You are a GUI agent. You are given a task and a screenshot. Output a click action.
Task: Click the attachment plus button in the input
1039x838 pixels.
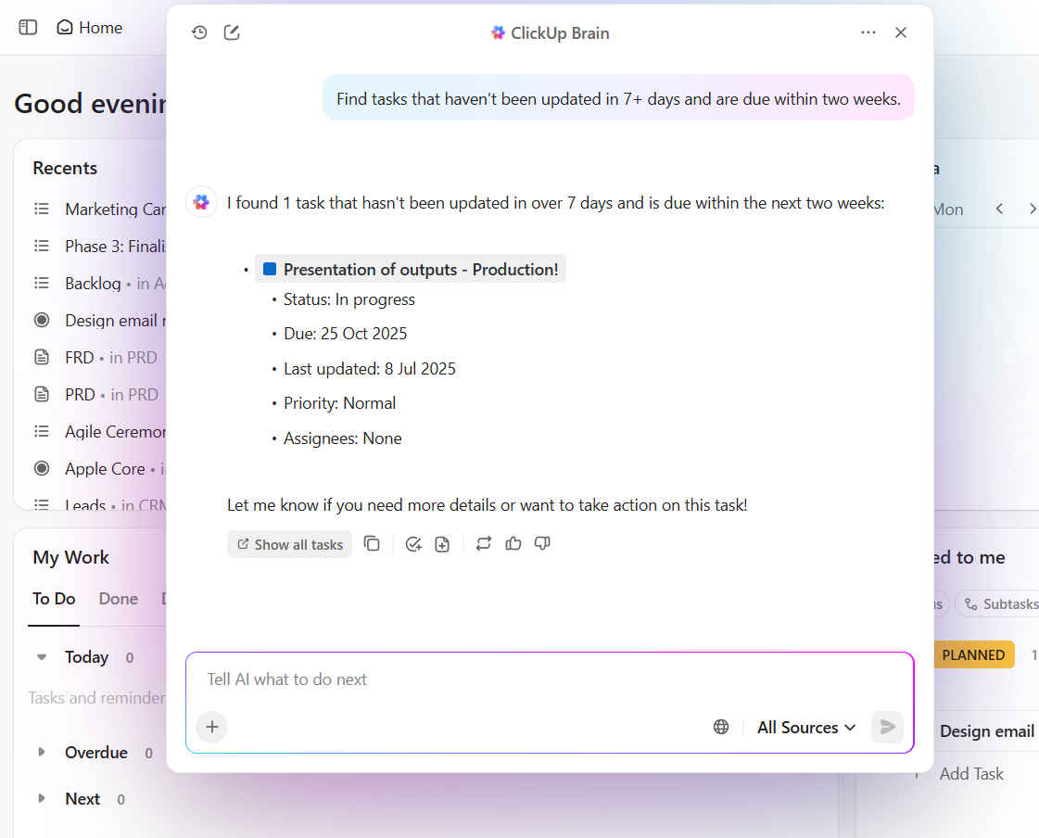[211, 727]
